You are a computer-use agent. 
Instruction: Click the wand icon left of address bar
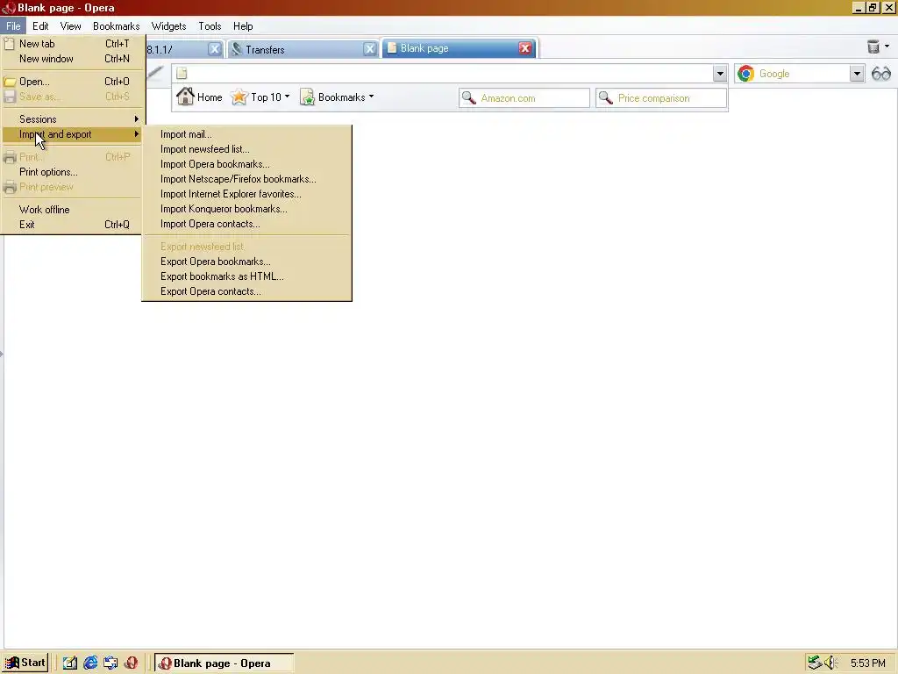pyautogui.click(x=155, y=72)
